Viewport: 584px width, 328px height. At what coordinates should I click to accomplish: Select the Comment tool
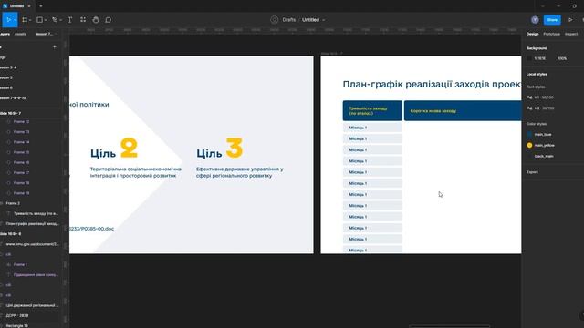(109, 20)
